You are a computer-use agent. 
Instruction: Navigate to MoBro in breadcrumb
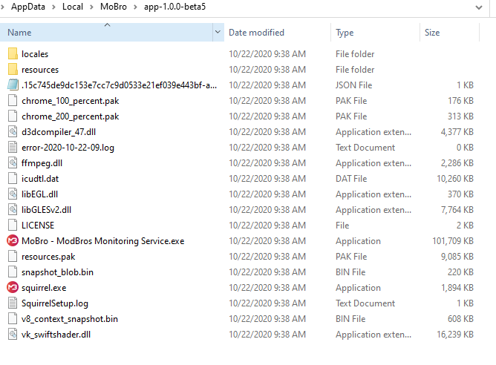coord(114,7)
